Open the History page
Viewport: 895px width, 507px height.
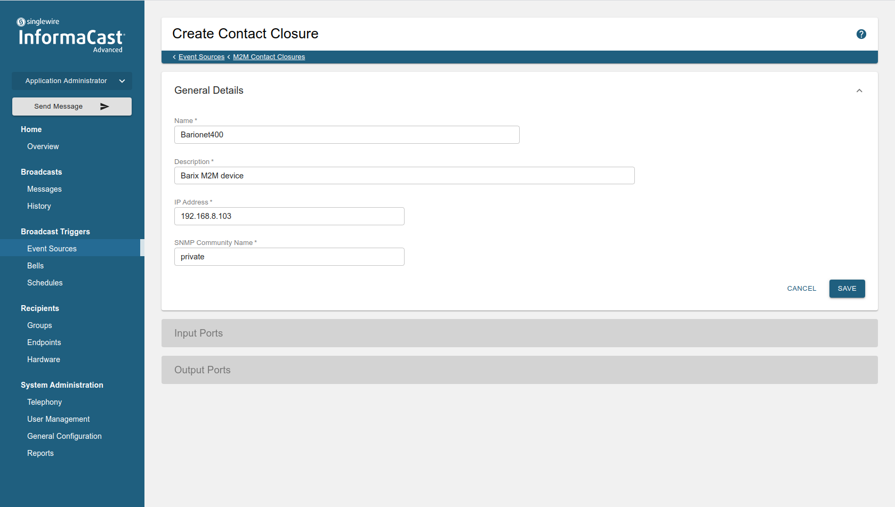click(x=38, y=206)
